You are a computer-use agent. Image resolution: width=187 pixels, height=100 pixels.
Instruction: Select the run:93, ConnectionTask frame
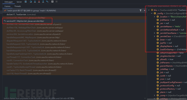75,60
